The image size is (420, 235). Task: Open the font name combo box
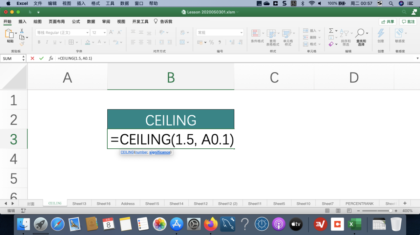click(x=62, y=32)
